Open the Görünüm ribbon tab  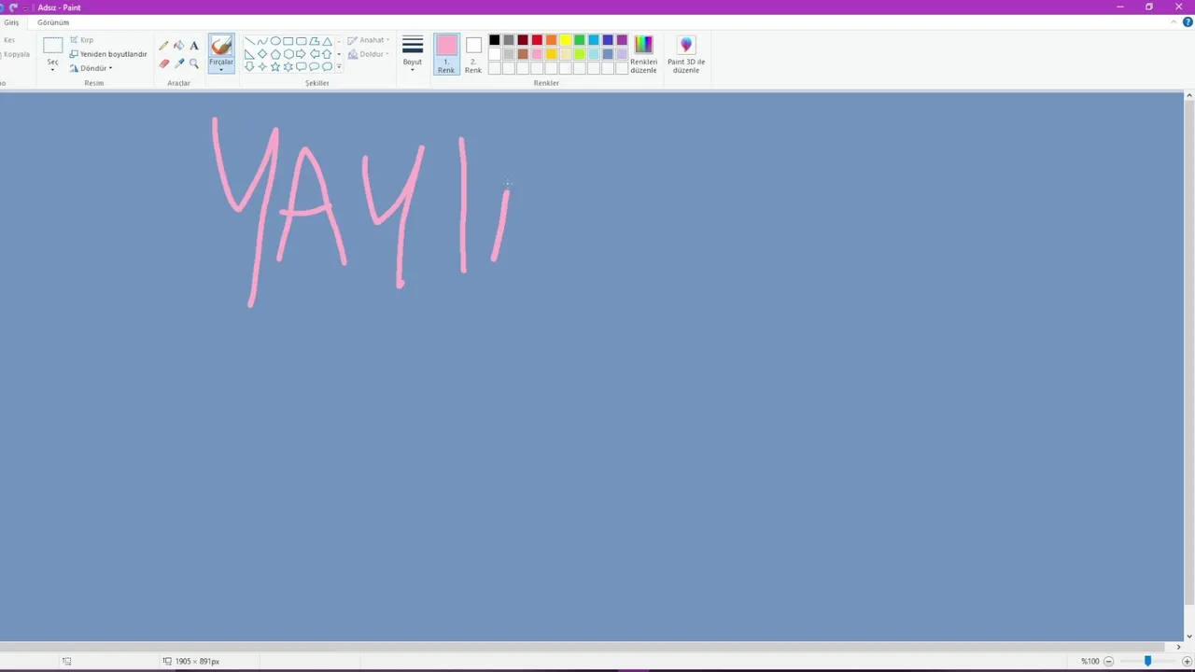(x=53, y=22)
